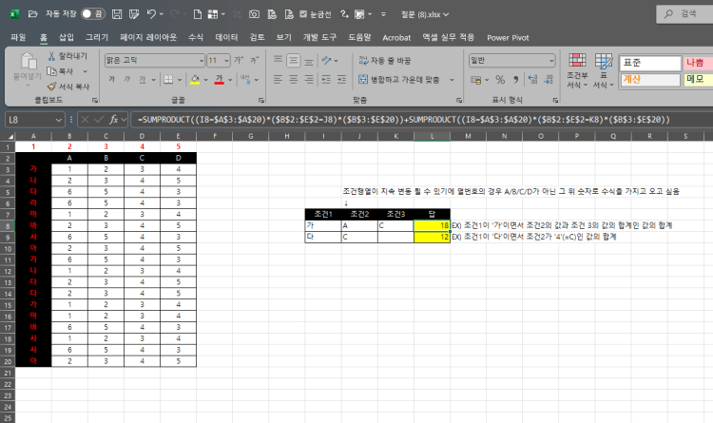The width and height of the screenshot is (713, 423).
Task: Apply the 표준 (Normal) cell style
Action: [650, 63]
